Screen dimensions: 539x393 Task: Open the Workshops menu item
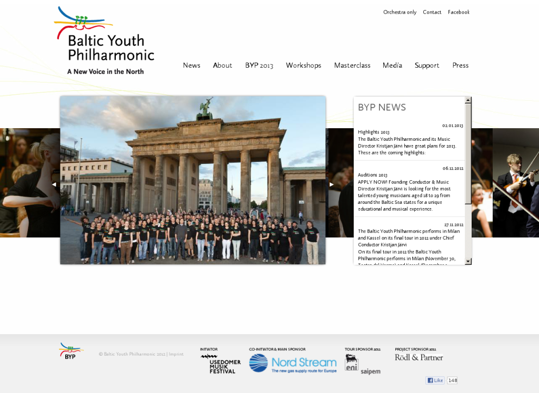tap(304, 65)
